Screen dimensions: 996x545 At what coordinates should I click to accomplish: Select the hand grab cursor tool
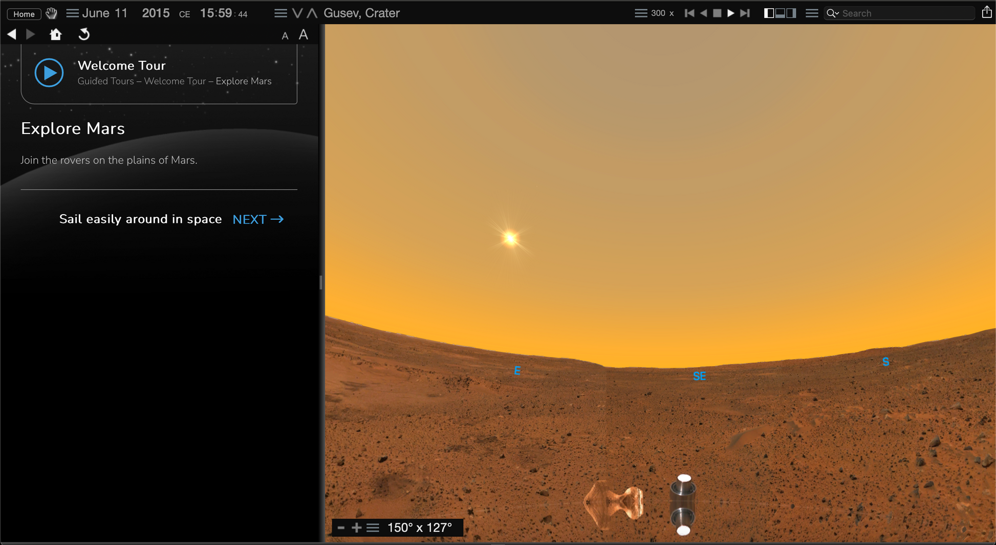tap(51, 13)
